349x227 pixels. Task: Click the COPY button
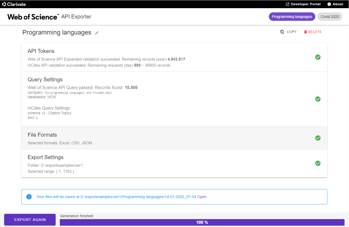coord(288,32)
